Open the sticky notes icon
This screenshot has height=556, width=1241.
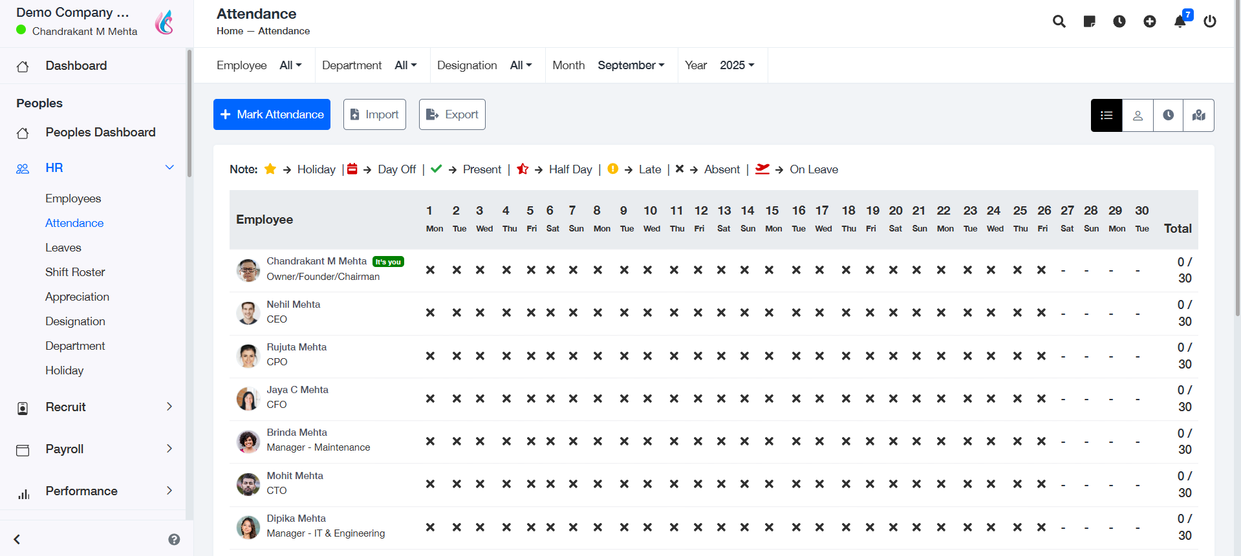(1089, 21)
